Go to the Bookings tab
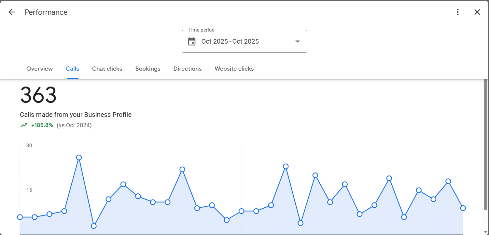Image resolution: width=489 pixels, height=235 pixels. coord(148,69)
